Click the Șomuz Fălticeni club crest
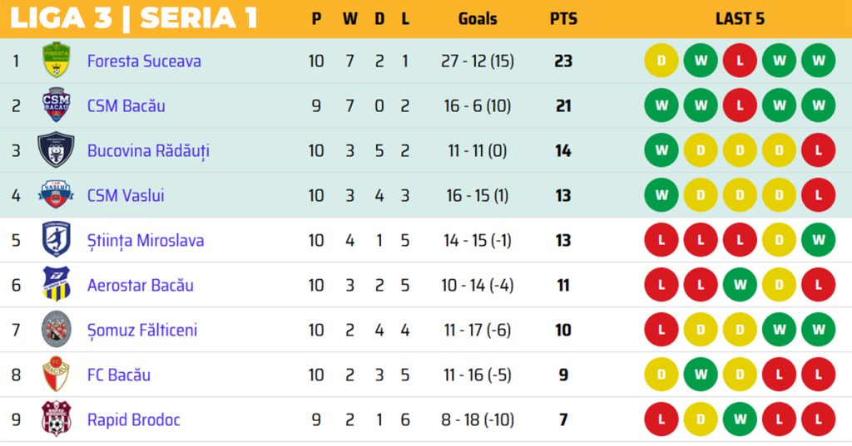 coord(57,330)
